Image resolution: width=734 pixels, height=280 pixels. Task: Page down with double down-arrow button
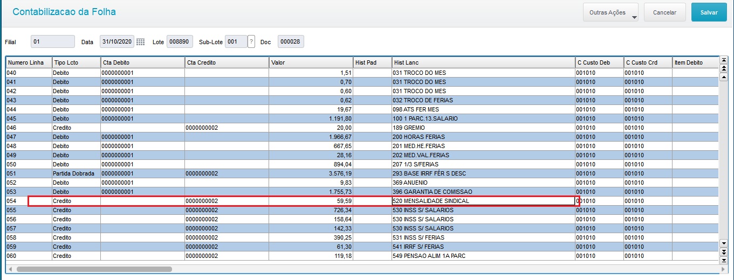724,252
